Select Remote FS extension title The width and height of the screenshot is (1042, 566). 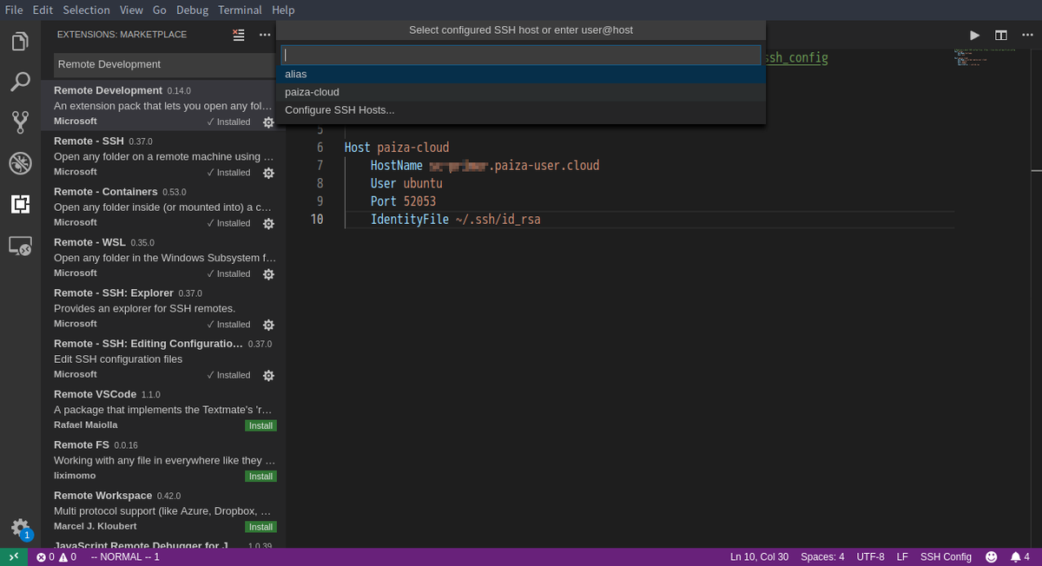82,444
